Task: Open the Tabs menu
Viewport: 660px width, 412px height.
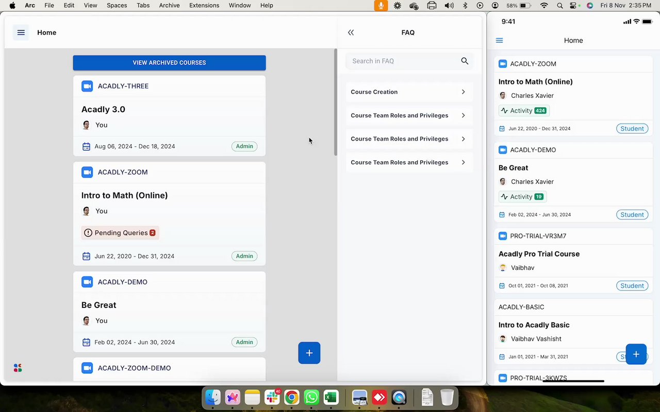Action: 143,5
